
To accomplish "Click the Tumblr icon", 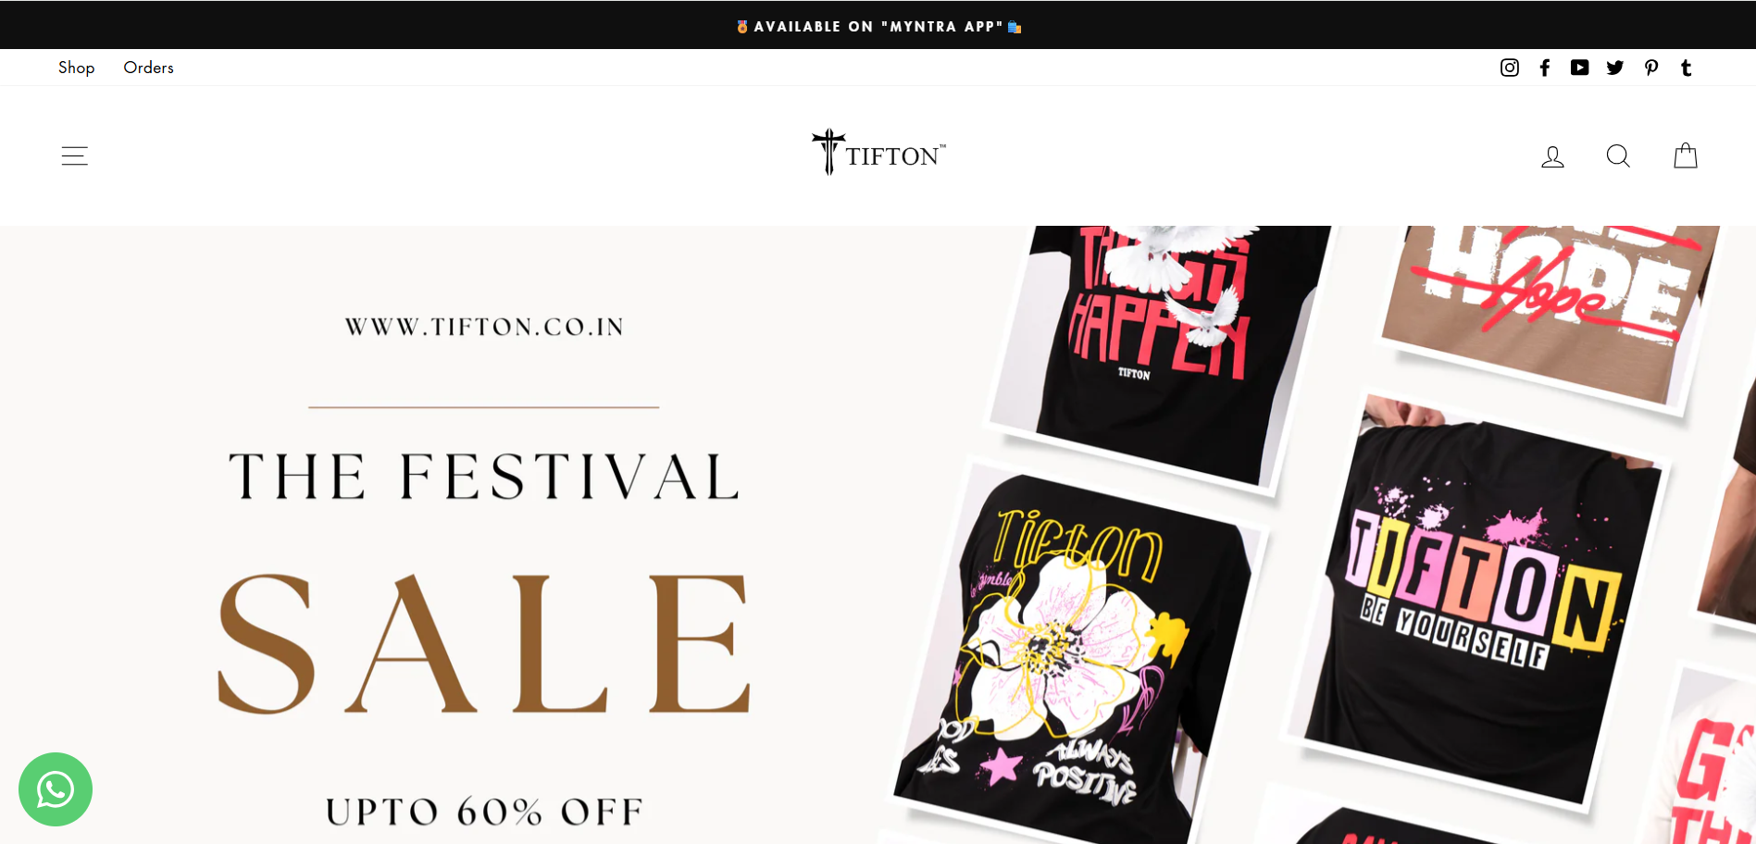I will pyautogui.click(x=1686, y=68).
